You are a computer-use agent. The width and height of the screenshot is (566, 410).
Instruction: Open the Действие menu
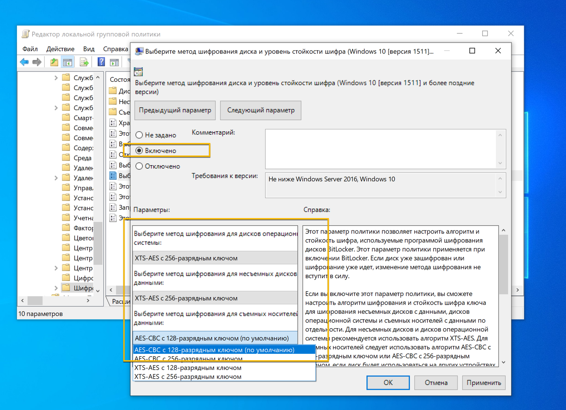60,49
